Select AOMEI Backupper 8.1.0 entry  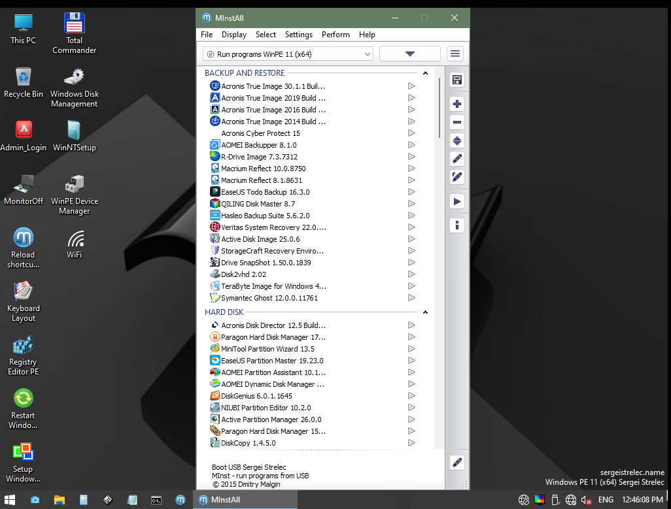[258, 145]
